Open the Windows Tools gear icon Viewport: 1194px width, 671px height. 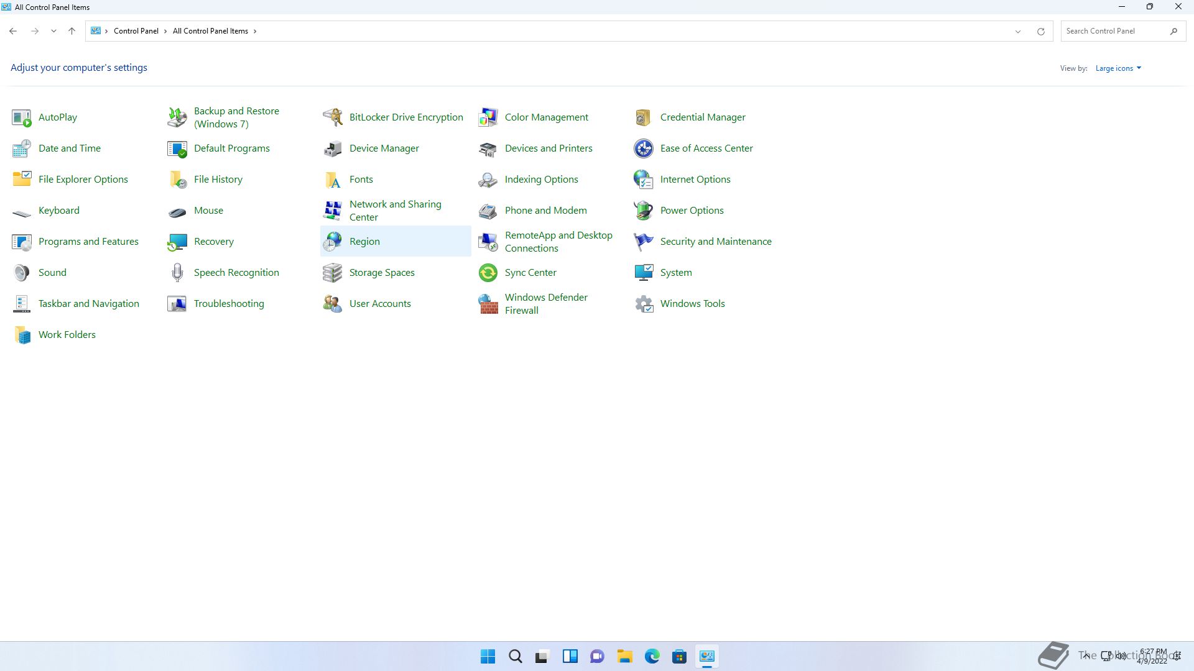tap(644, 304)
